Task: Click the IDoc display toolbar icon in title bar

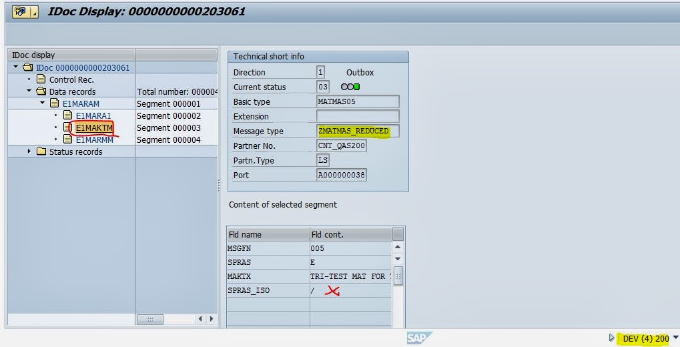Action: click(x=20, y=11)
